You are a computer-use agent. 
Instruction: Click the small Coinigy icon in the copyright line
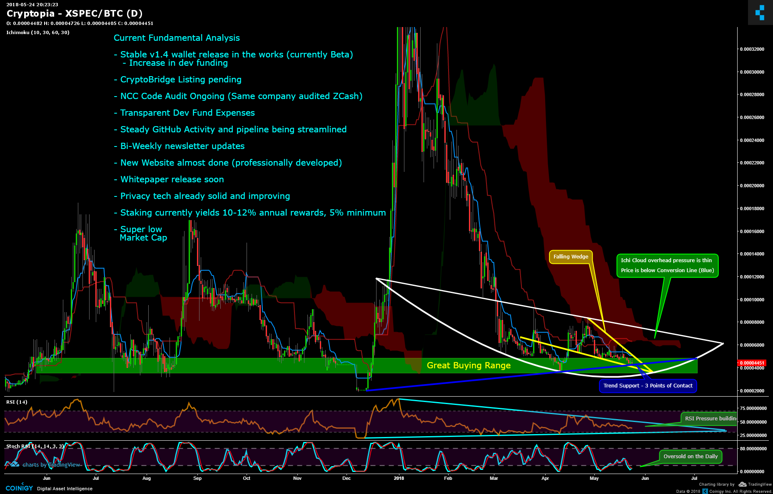tap(705, 492)
